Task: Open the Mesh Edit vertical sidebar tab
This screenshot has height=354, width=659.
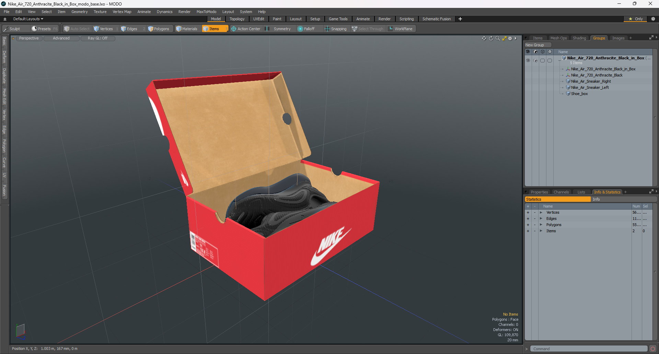Action: 4,96
